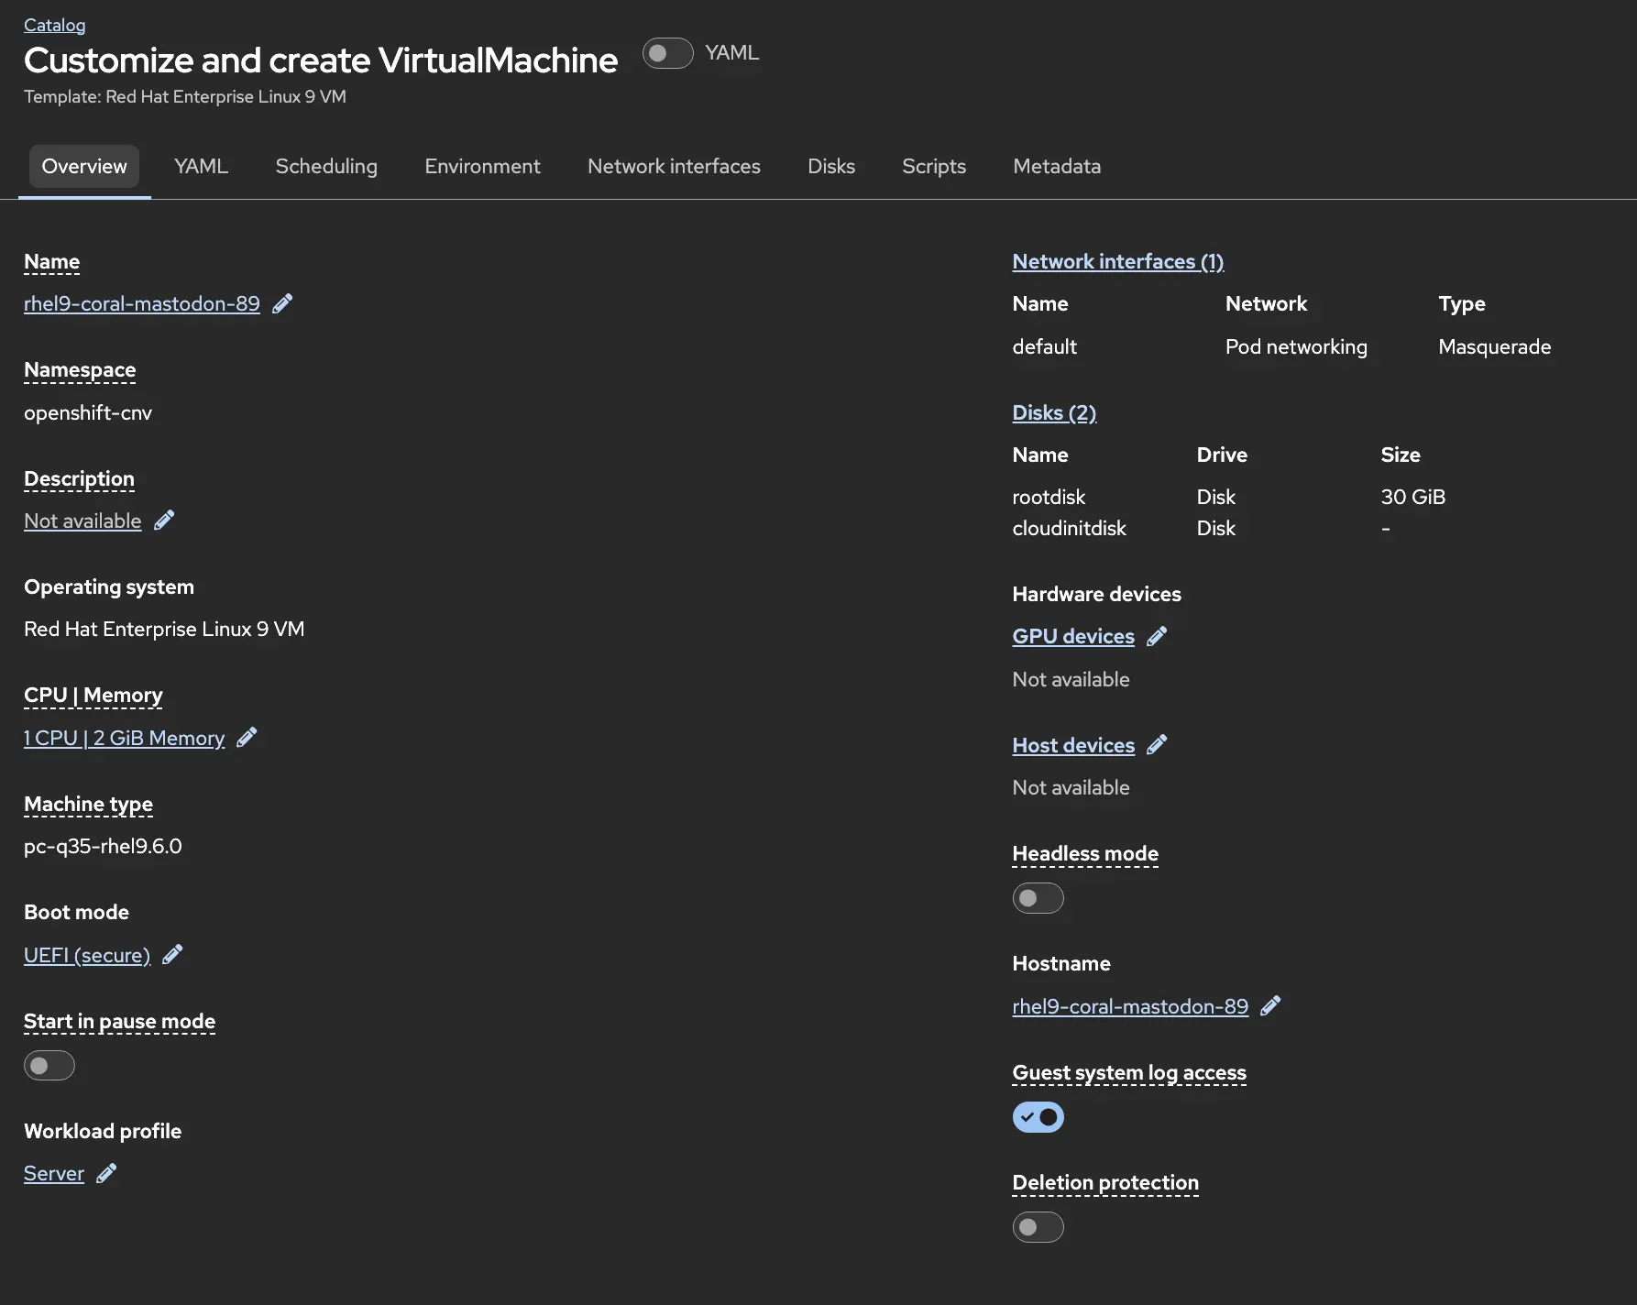Click the GPU devices link

1073,636
